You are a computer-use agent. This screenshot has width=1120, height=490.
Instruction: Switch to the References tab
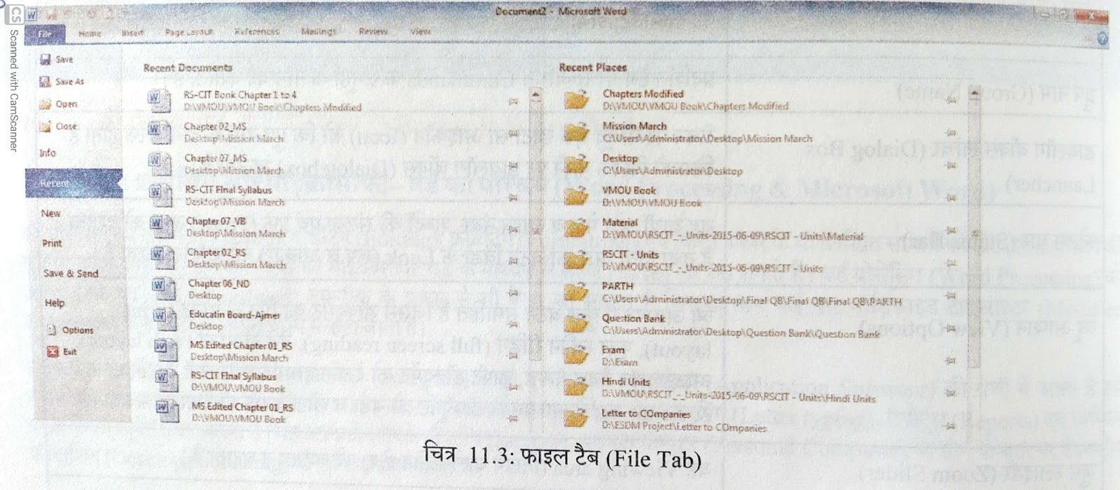pos(257,31)
